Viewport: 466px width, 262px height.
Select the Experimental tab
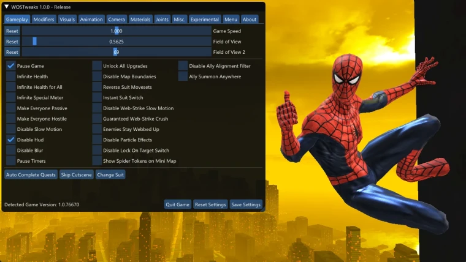[205, 20]
